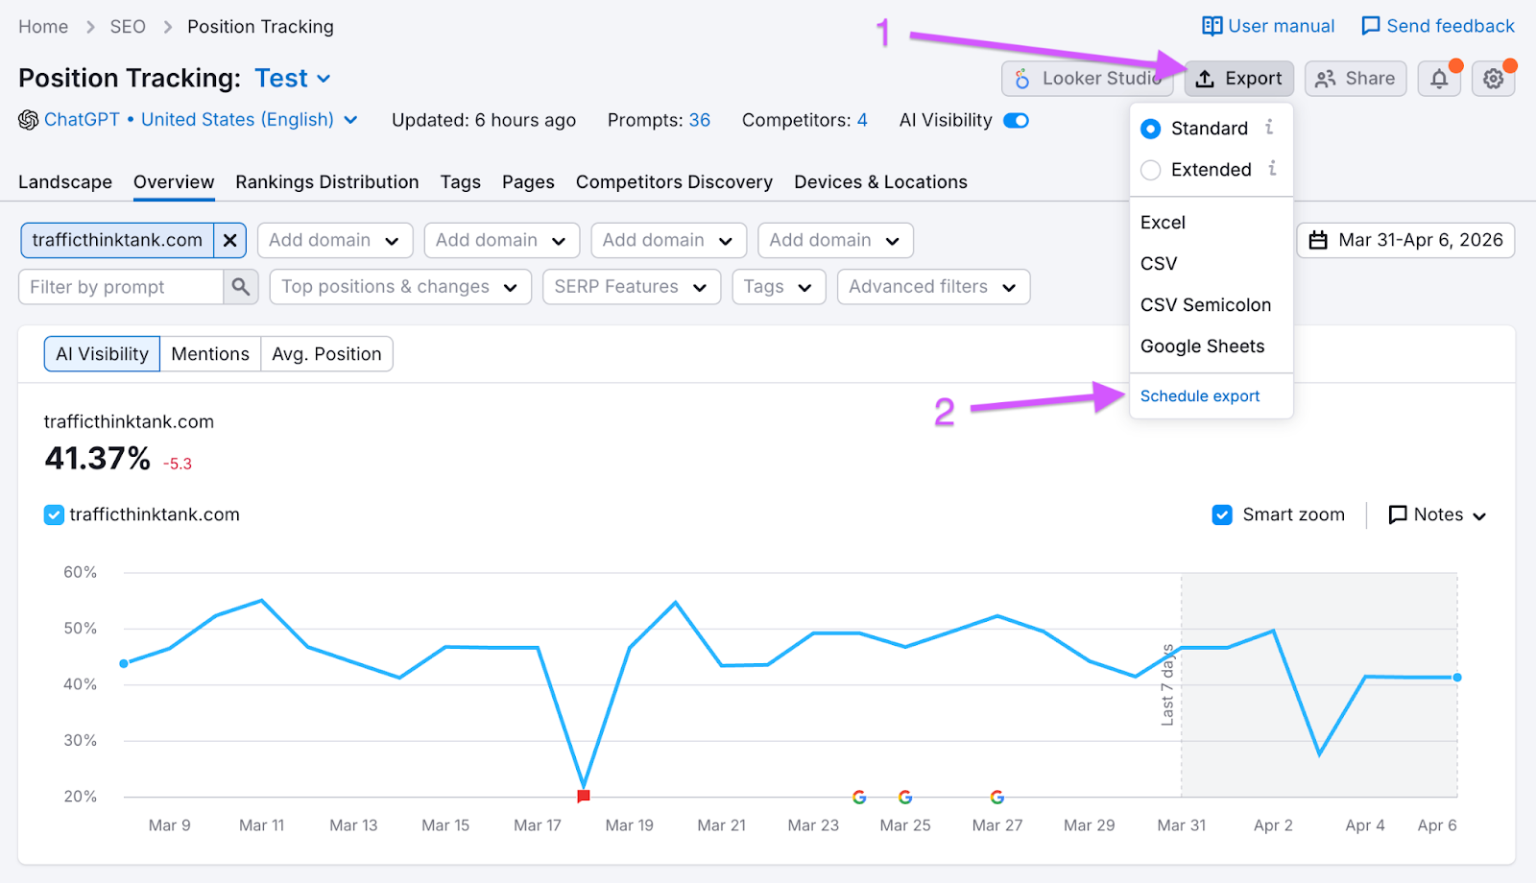The image size is (1536, 883).
Task: Open Top positions & changes dropdown
Action: coord(399,287)
